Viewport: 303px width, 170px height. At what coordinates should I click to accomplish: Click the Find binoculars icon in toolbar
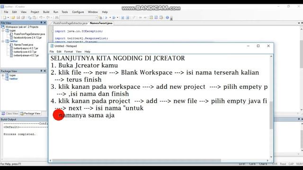click(x=57, y=17)
